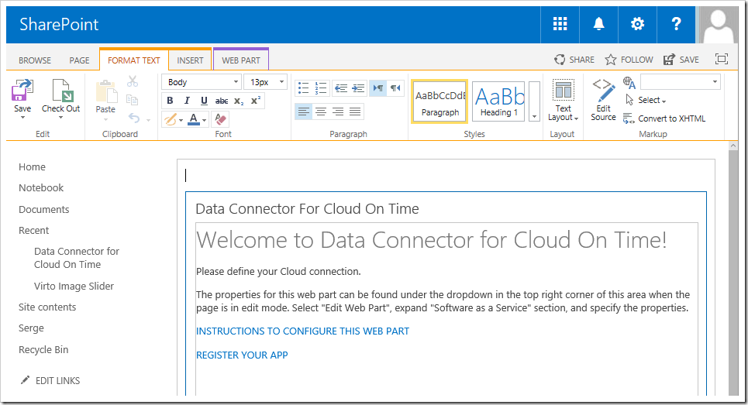
Task: Open the notifications bell
Action: point(598,24)
